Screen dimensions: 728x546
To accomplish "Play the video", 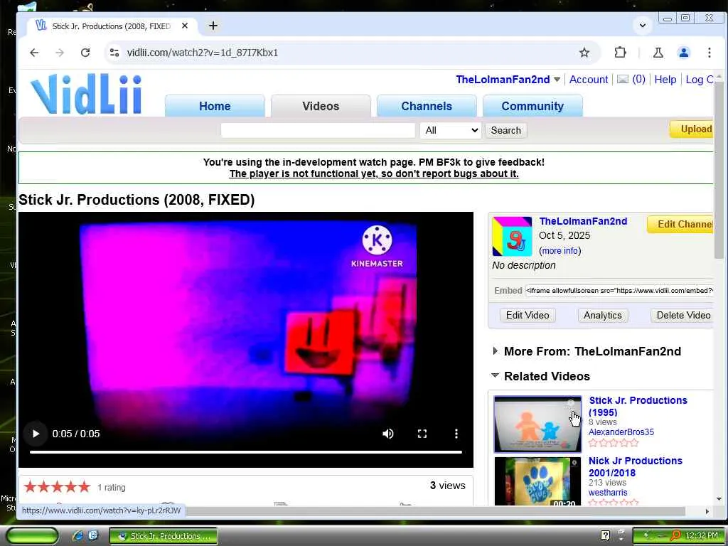I will point(36,434).
